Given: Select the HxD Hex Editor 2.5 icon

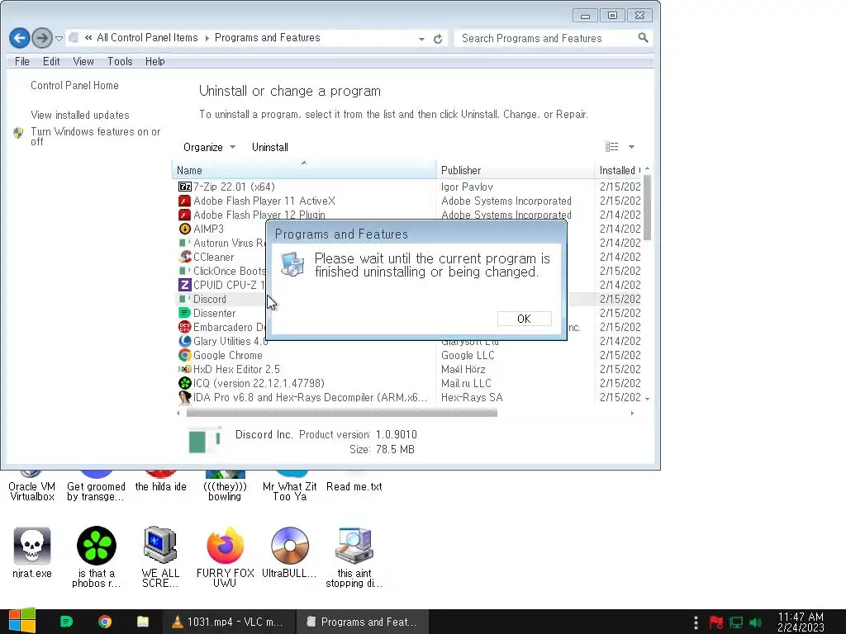Looking at the screenshot, I should coord(184,369).
